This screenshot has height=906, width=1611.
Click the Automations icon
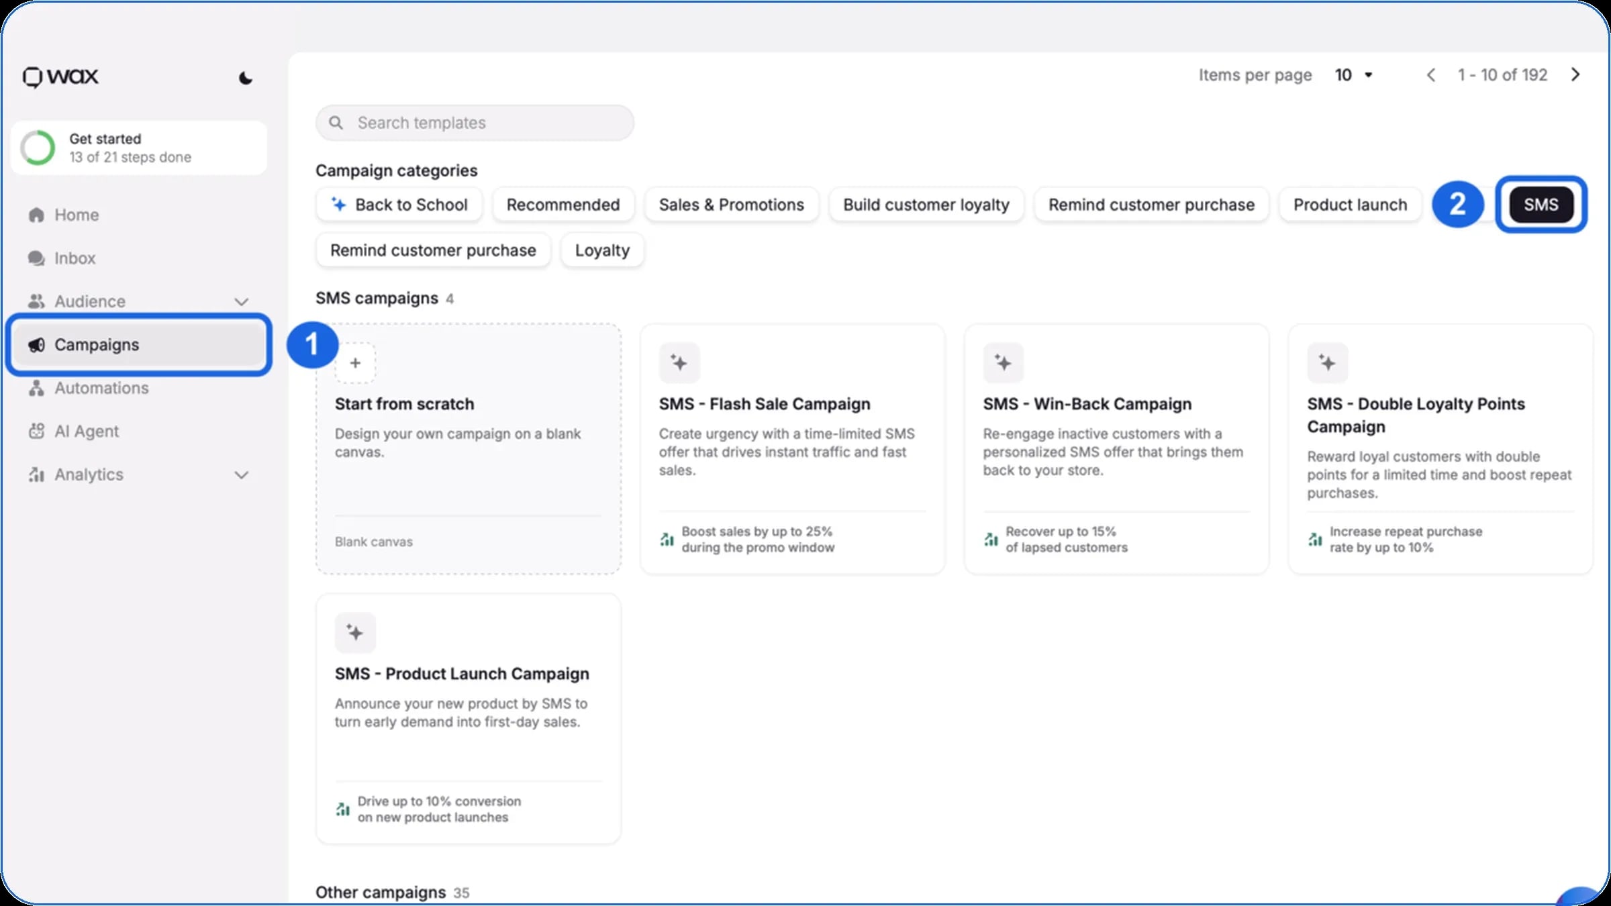click(x=36, y=388)
